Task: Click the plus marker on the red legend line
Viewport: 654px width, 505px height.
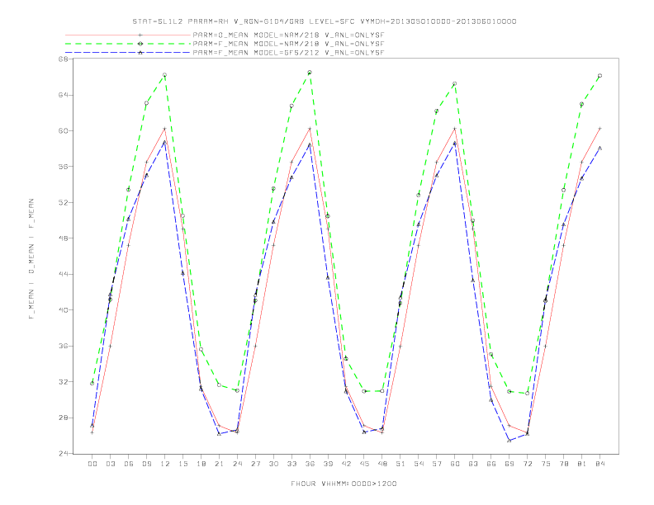Action: tap(140, 35)
